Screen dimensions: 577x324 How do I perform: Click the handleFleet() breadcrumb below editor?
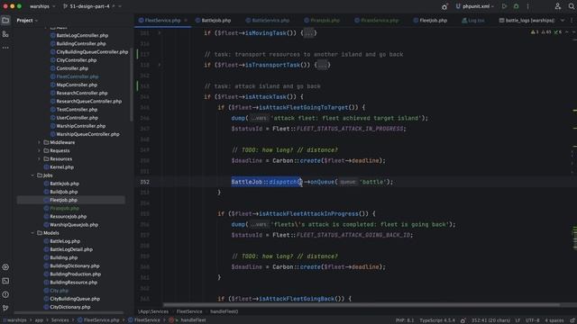coord(224,311)
